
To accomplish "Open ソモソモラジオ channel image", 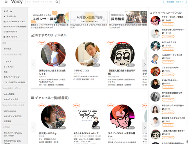I will [88, 117].
